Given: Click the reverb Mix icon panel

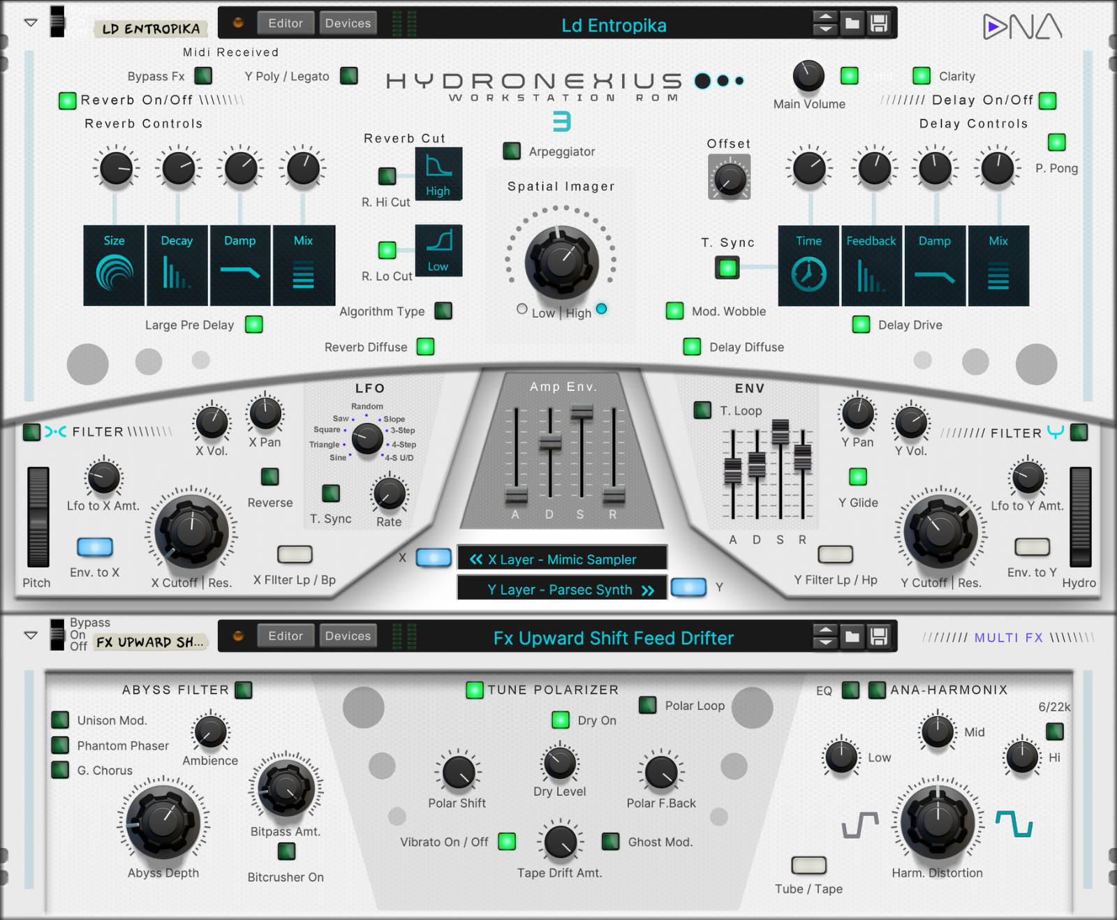Looking at the screenshot, I should 304,265.
